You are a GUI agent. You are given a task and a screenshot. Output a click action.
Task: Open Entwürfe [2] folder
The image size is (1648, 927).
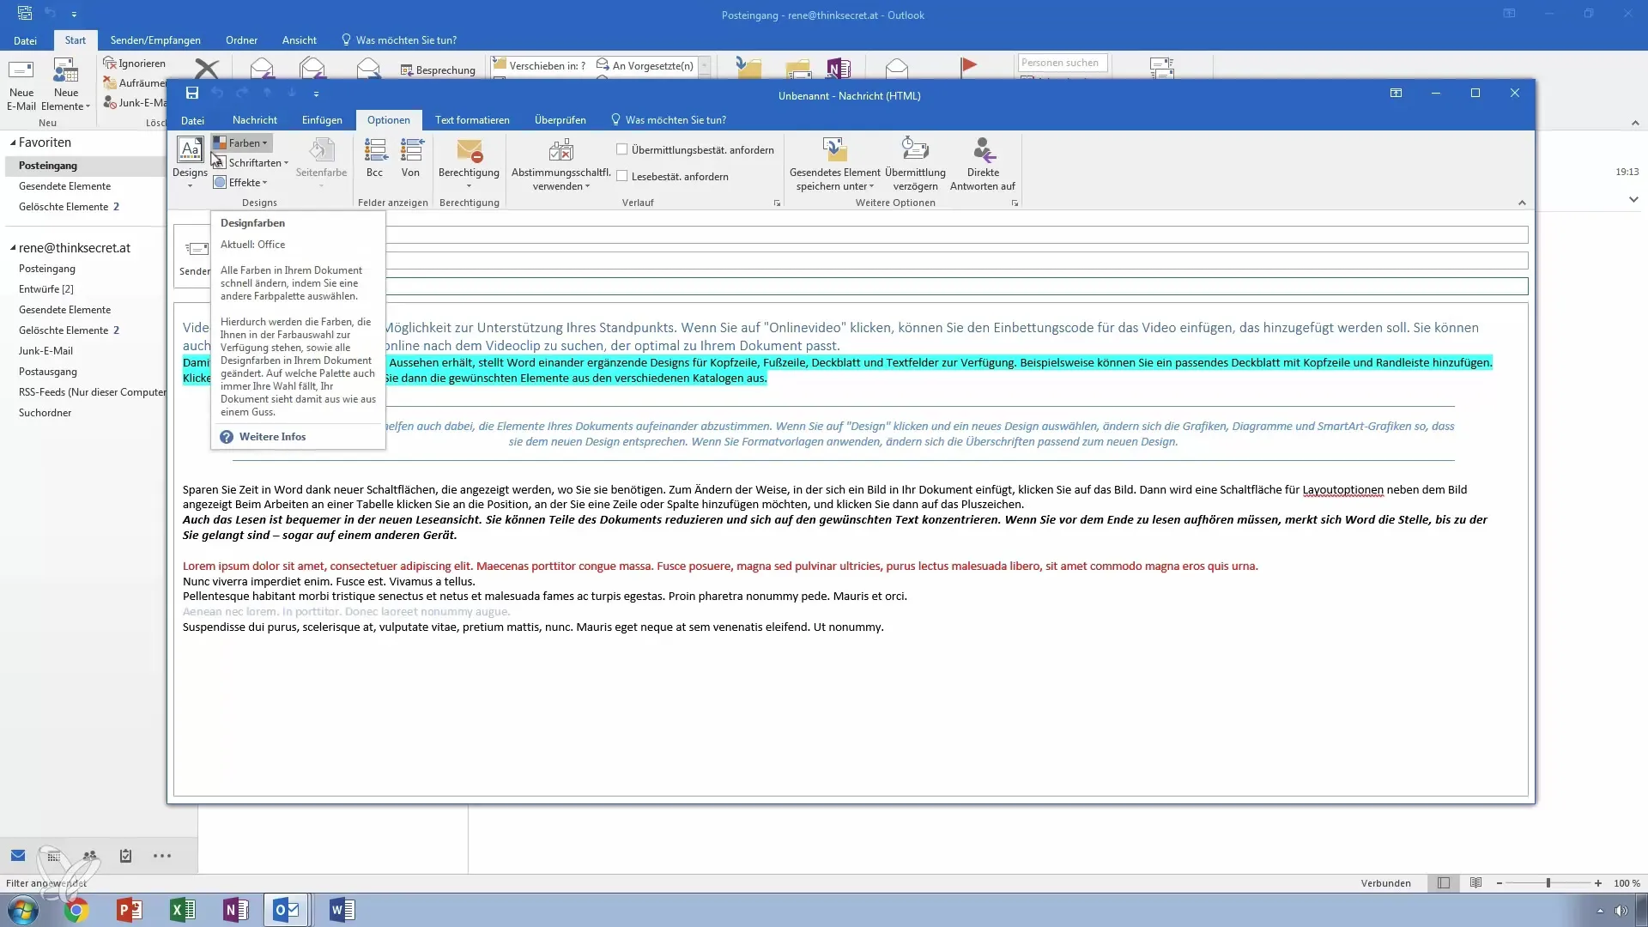click(46, 289)
